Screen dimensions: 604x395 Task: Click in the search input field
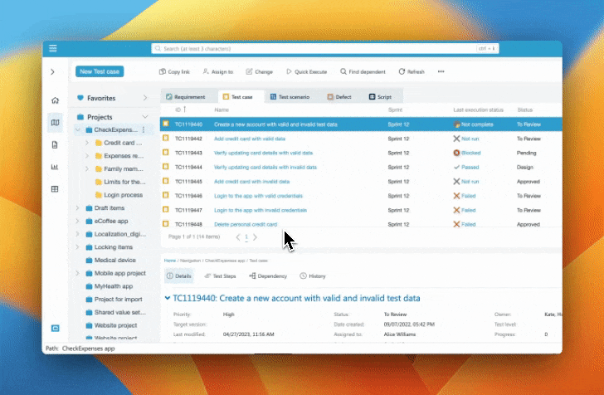click(x=315, y=49)
